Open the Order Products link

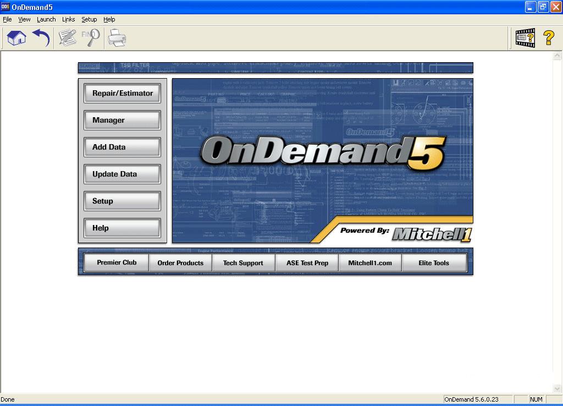pos(180,262)
